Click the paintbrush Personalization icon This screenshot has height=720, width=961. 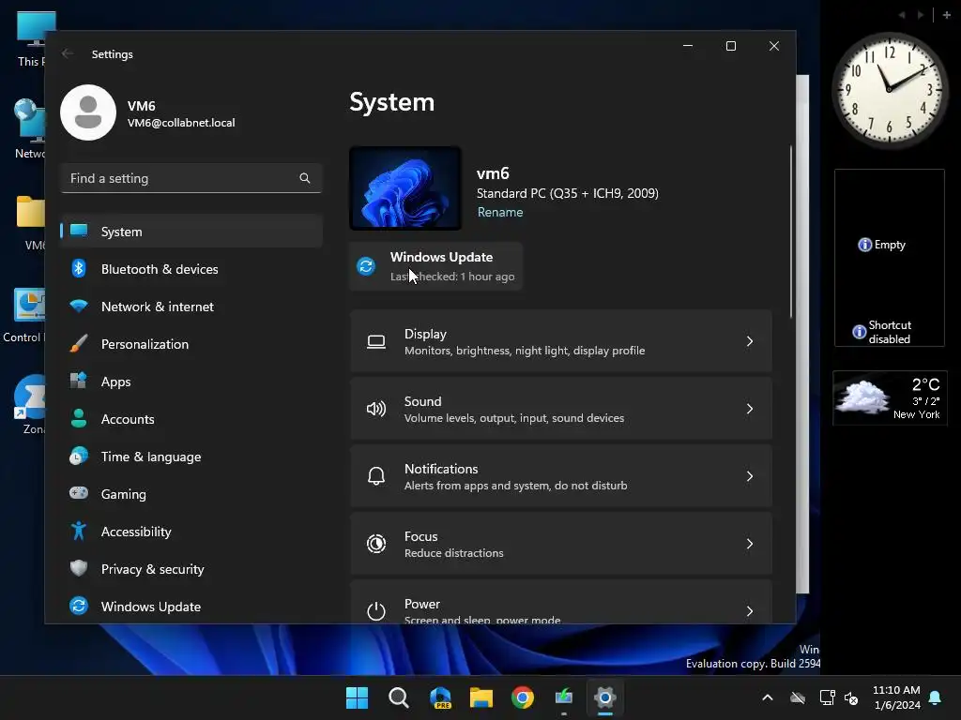click(x=79, y=343)
